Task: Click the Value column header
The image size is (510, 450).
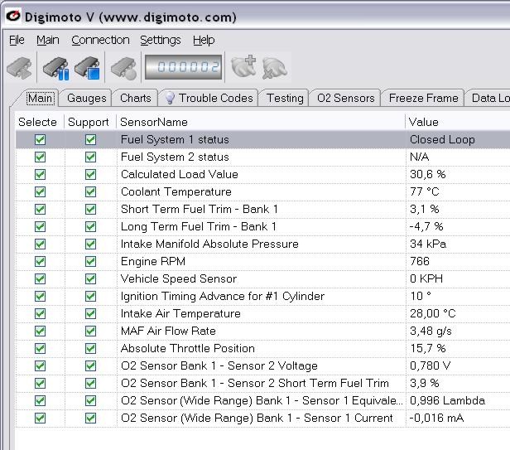Action: point(424,122)
